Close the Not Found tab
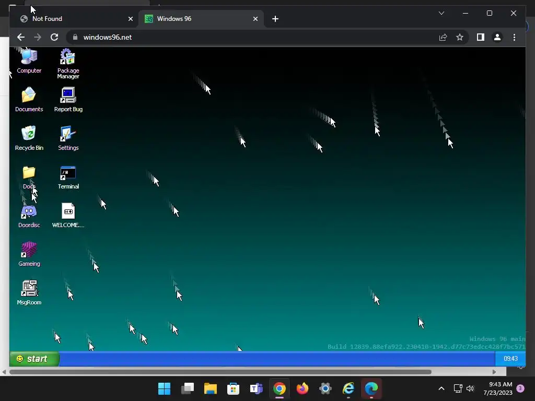 (x=130, y=19)
